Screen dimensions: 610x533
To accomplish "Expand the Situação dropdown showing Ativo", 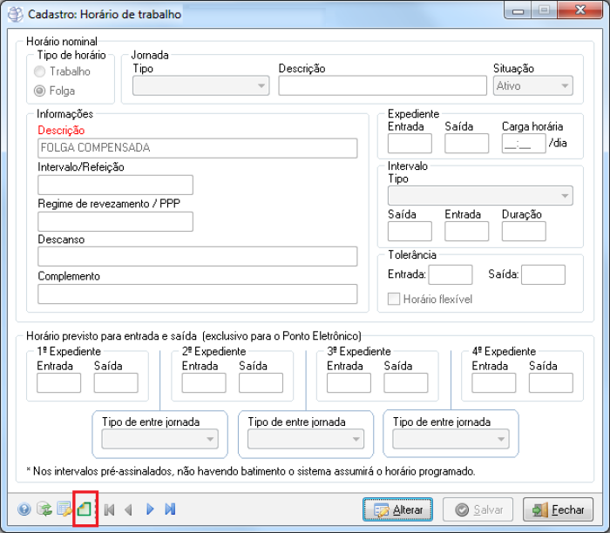I will [532, 85].
